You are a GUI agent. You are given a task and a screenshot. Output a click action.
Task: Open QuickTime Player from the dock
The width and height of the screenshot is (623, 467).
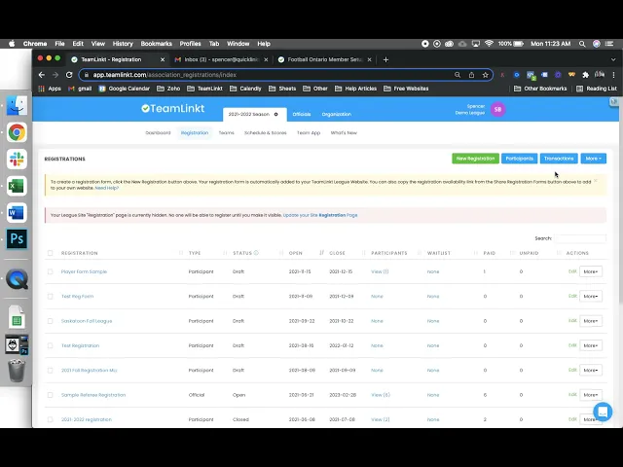(17, 279)
